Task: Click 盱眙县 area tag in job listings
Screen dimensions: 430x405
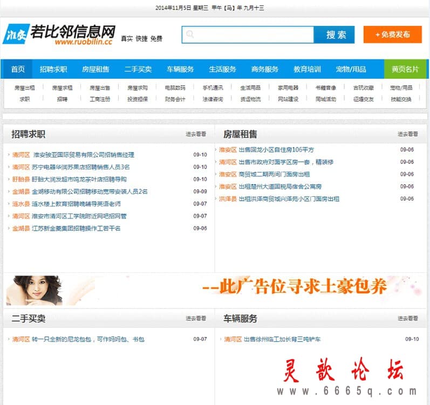Action: tap(21, 179)
